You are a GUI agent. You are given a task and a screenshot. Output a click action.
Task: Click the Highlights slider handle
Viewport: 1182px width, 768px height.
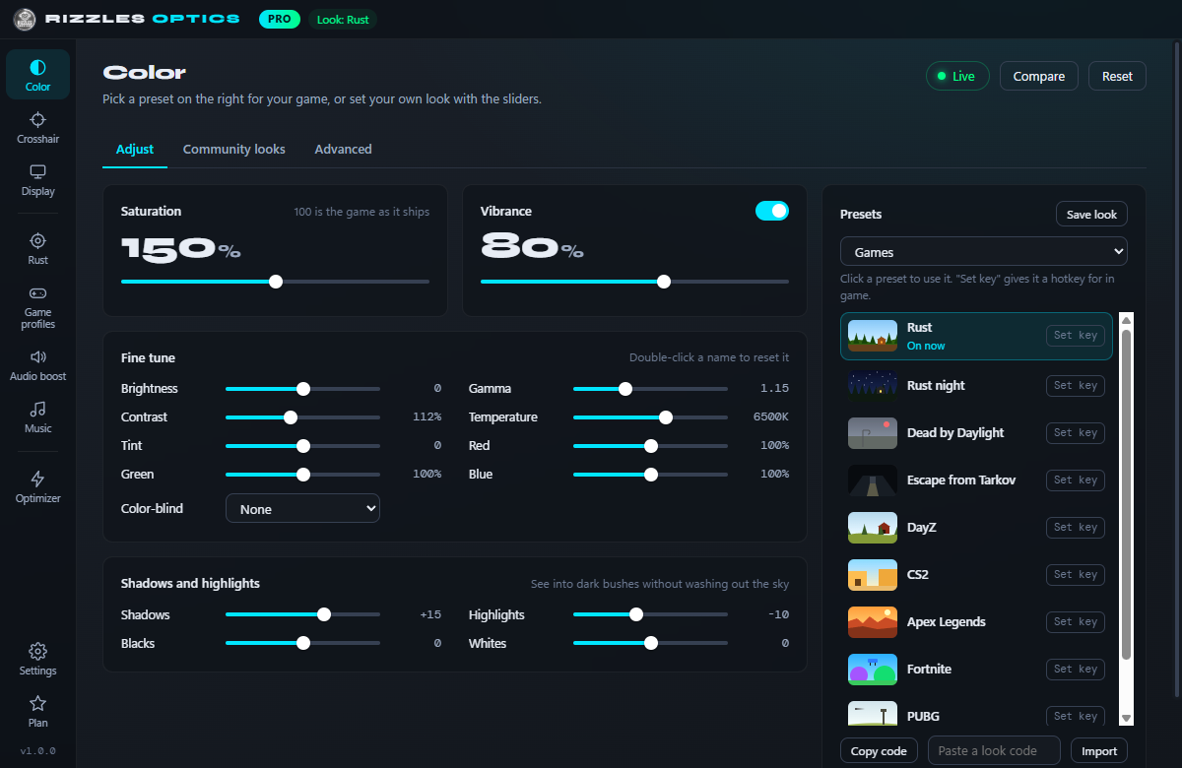pos(636,614)
